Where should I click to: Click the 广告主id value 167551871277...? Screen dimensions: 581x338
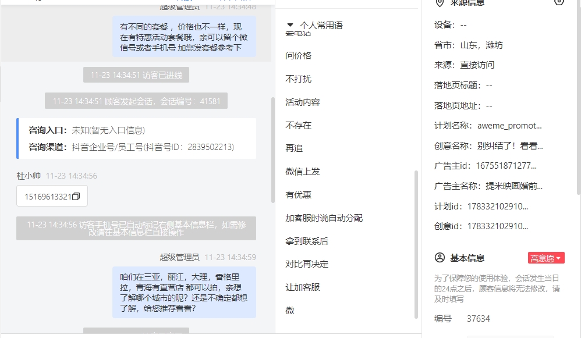point(506,166)
